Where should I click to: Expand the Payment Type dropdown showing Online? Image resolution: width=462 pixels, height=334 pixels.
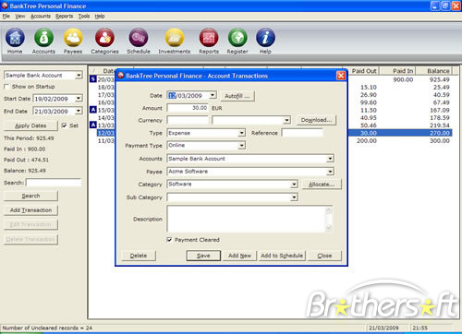[x=242, y=145]
